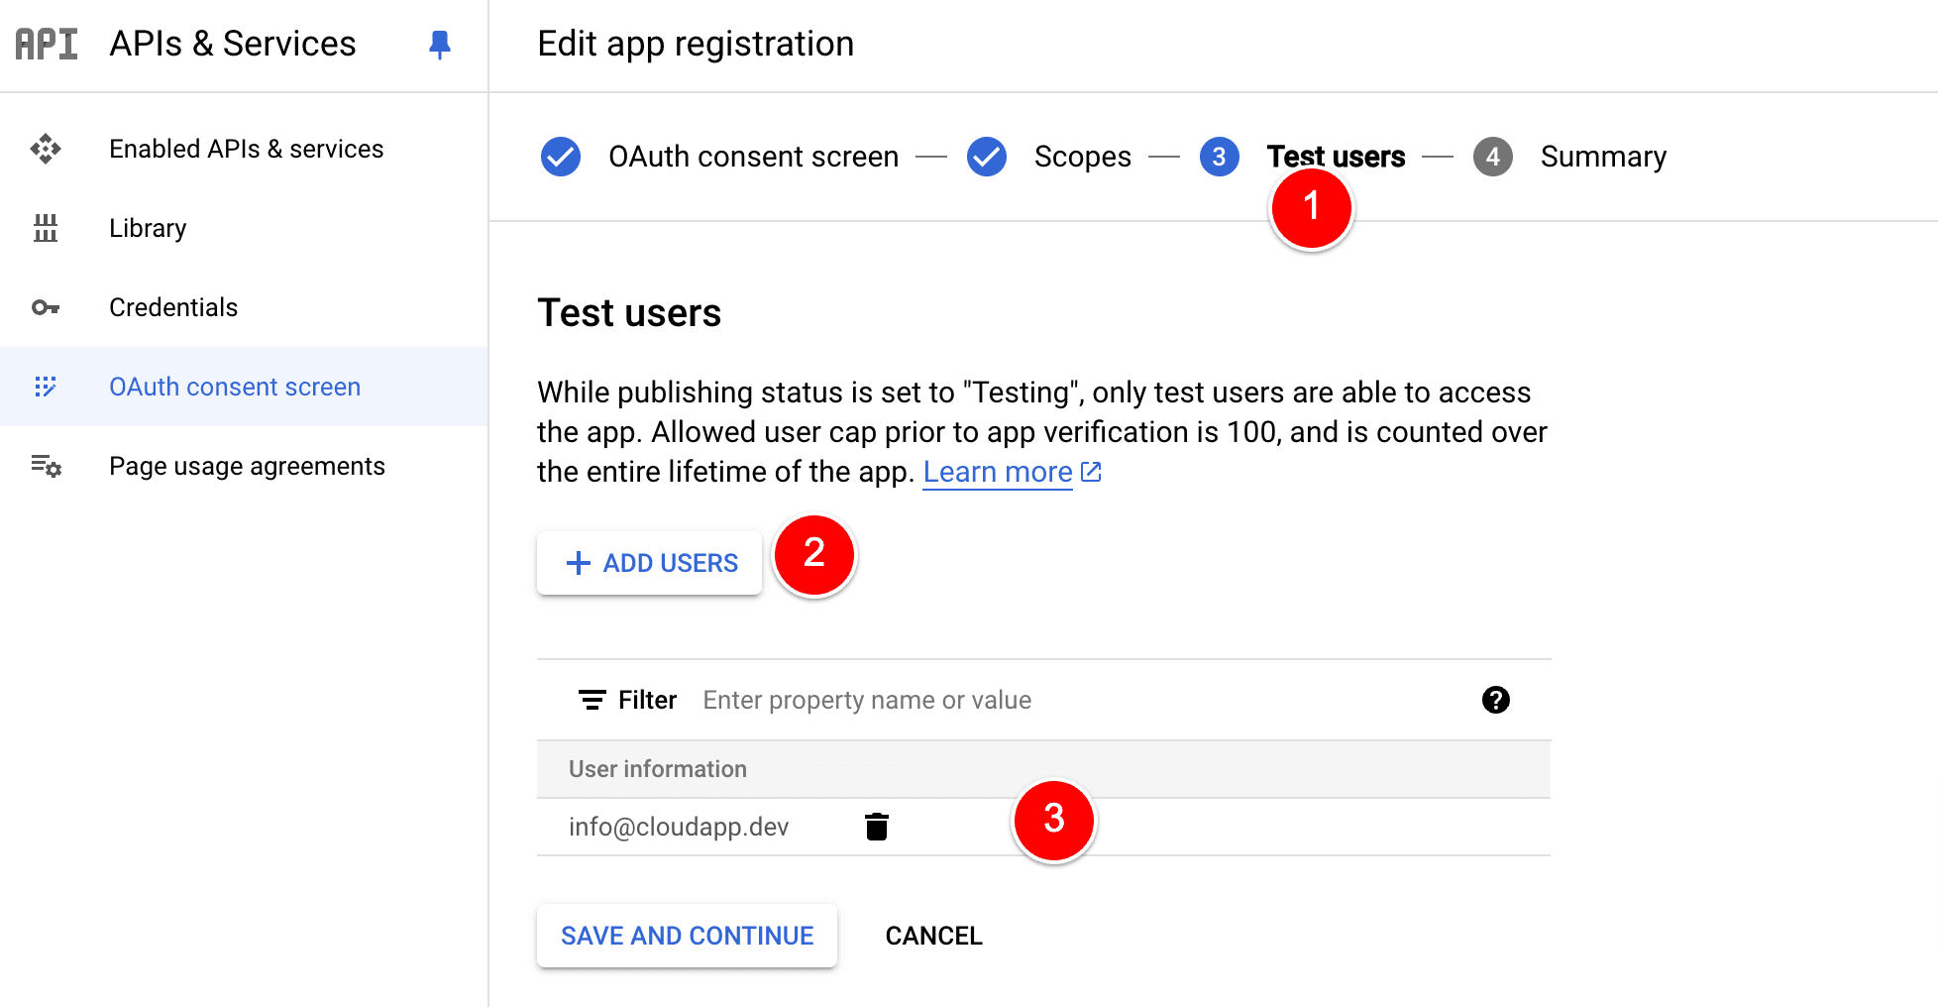
Task: Delete test user info@cloudapp.dev with trash icon
Action: click(876, 827)
